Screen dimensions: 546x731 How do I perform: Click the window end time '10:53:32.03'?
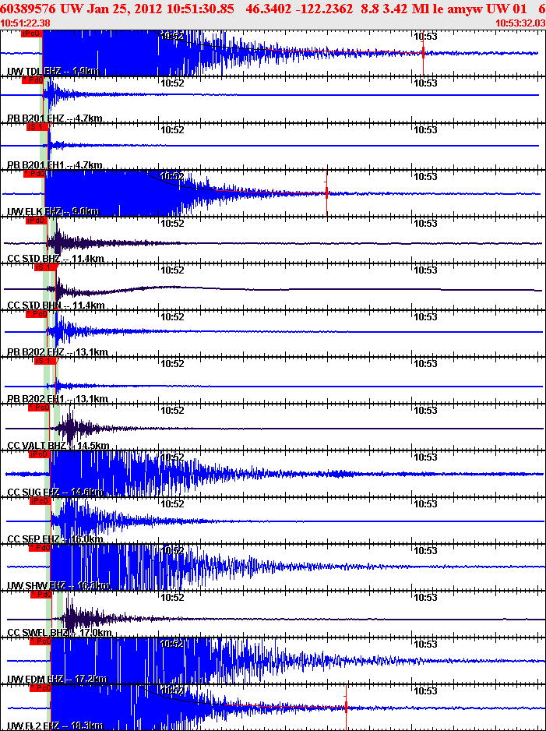(x=520, y=23)
